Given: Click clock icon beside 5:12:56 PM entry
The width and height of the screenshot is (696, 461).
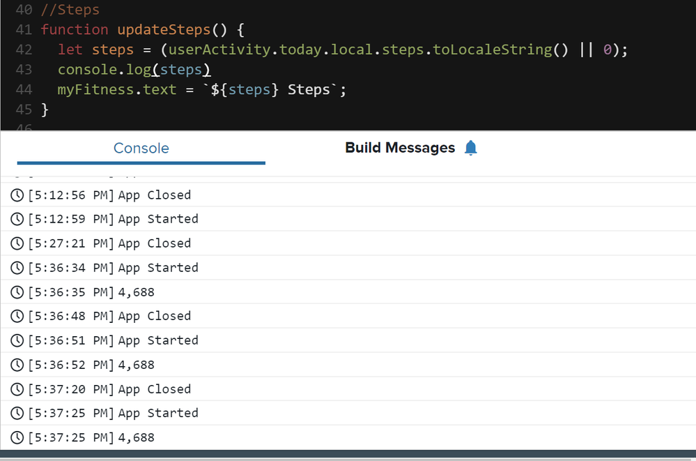Looking at the screenshot, I should pos(17,195).
